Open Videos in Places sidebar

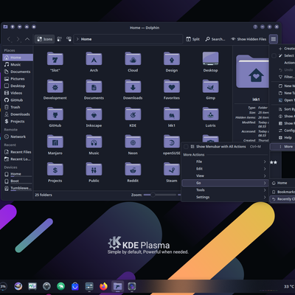[18, 93]
